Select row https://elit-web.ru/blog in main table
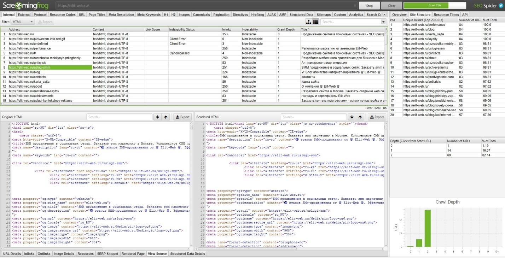The height and width of the screenshot is (258, 505). click(x=193, y=72)
